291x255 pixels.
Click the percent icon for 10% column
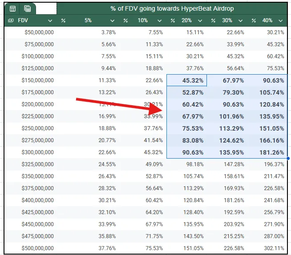point(126,21)
